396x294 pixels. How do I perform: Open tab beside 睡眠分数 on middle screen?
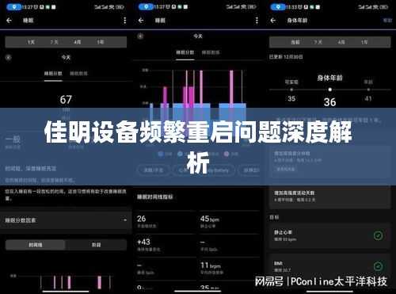[211, 52]
